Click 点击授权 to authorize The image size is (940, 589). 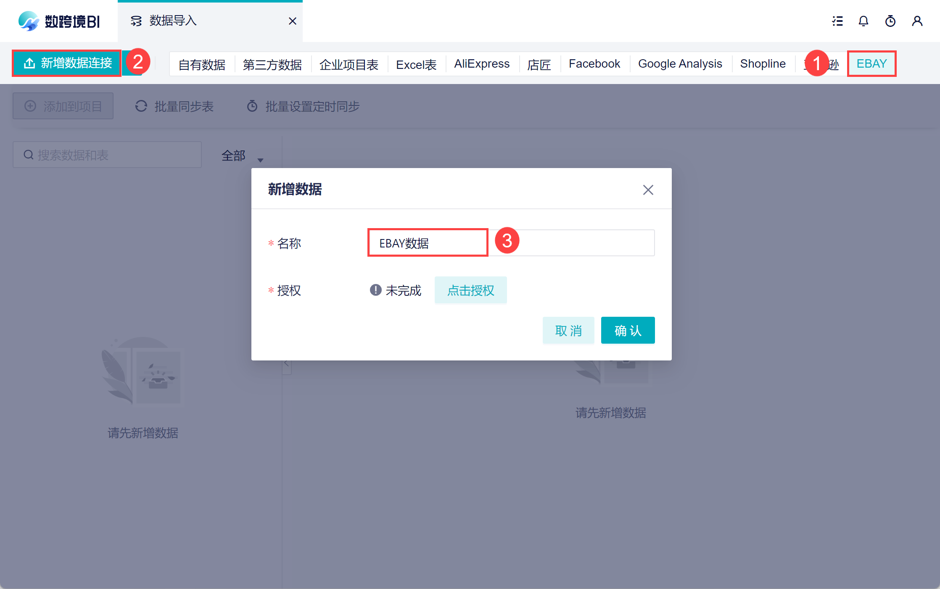tap(470, 290)
